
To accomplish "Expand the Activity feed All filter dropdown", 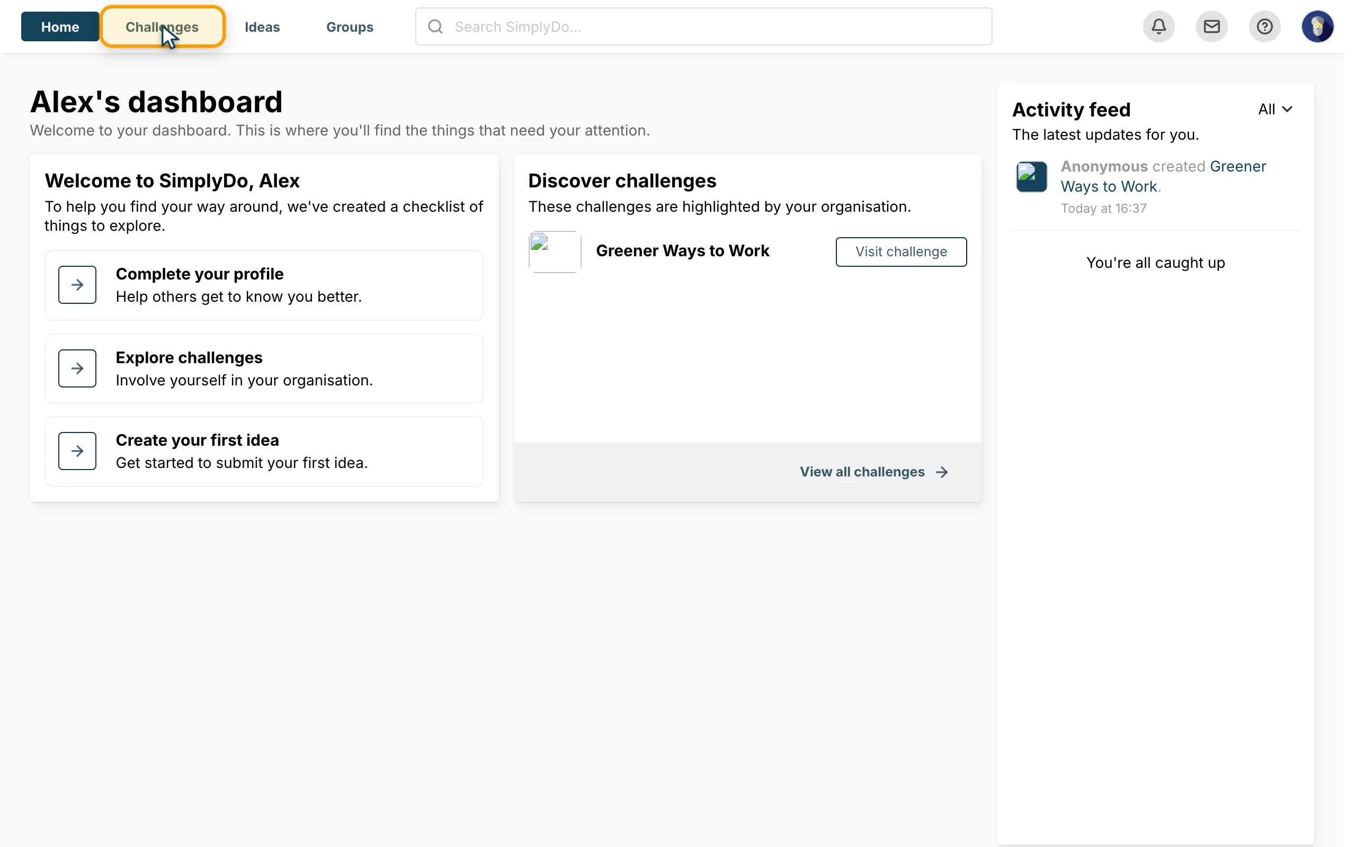I will tap(1275, 109).
